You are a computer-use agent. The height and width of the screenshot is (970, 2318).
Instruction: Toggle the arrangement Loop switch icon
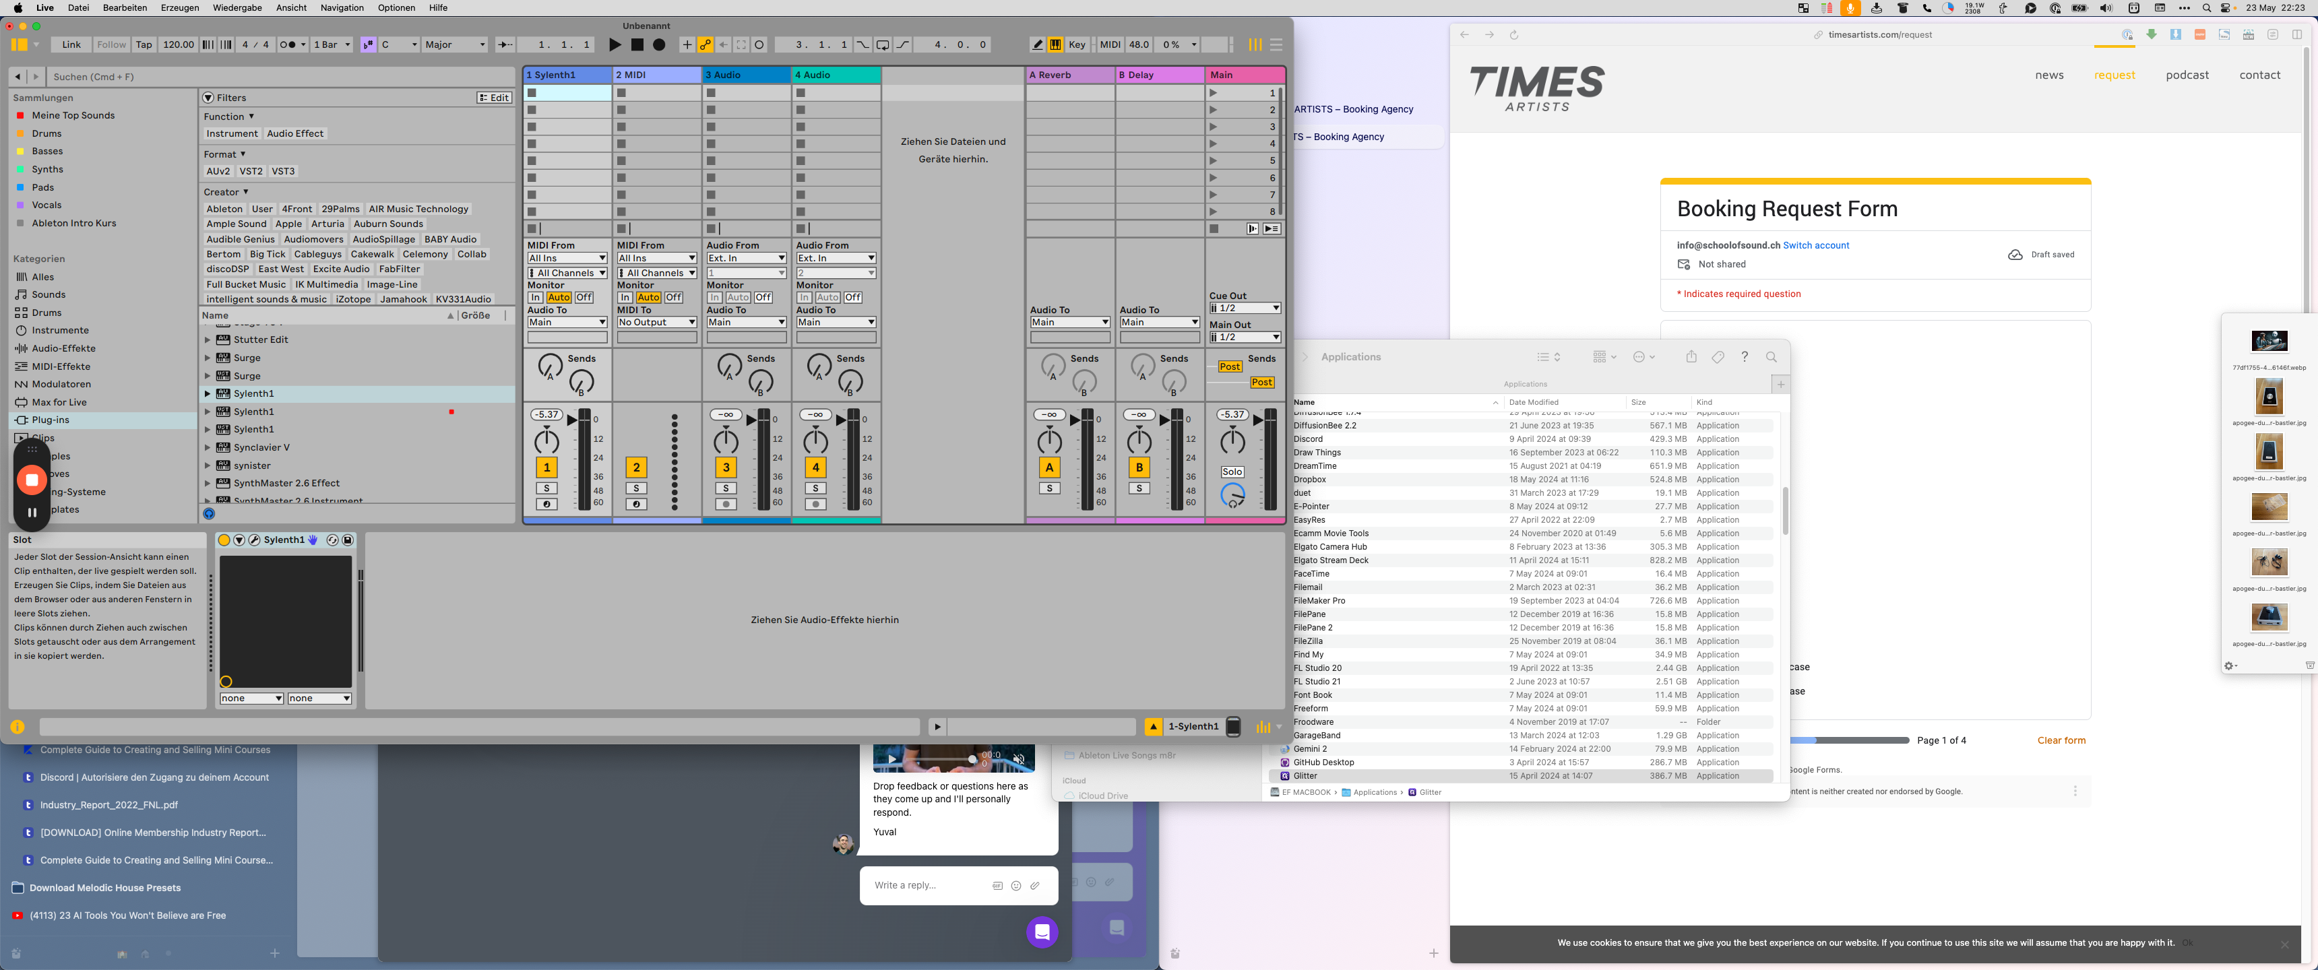coord(883,44)
